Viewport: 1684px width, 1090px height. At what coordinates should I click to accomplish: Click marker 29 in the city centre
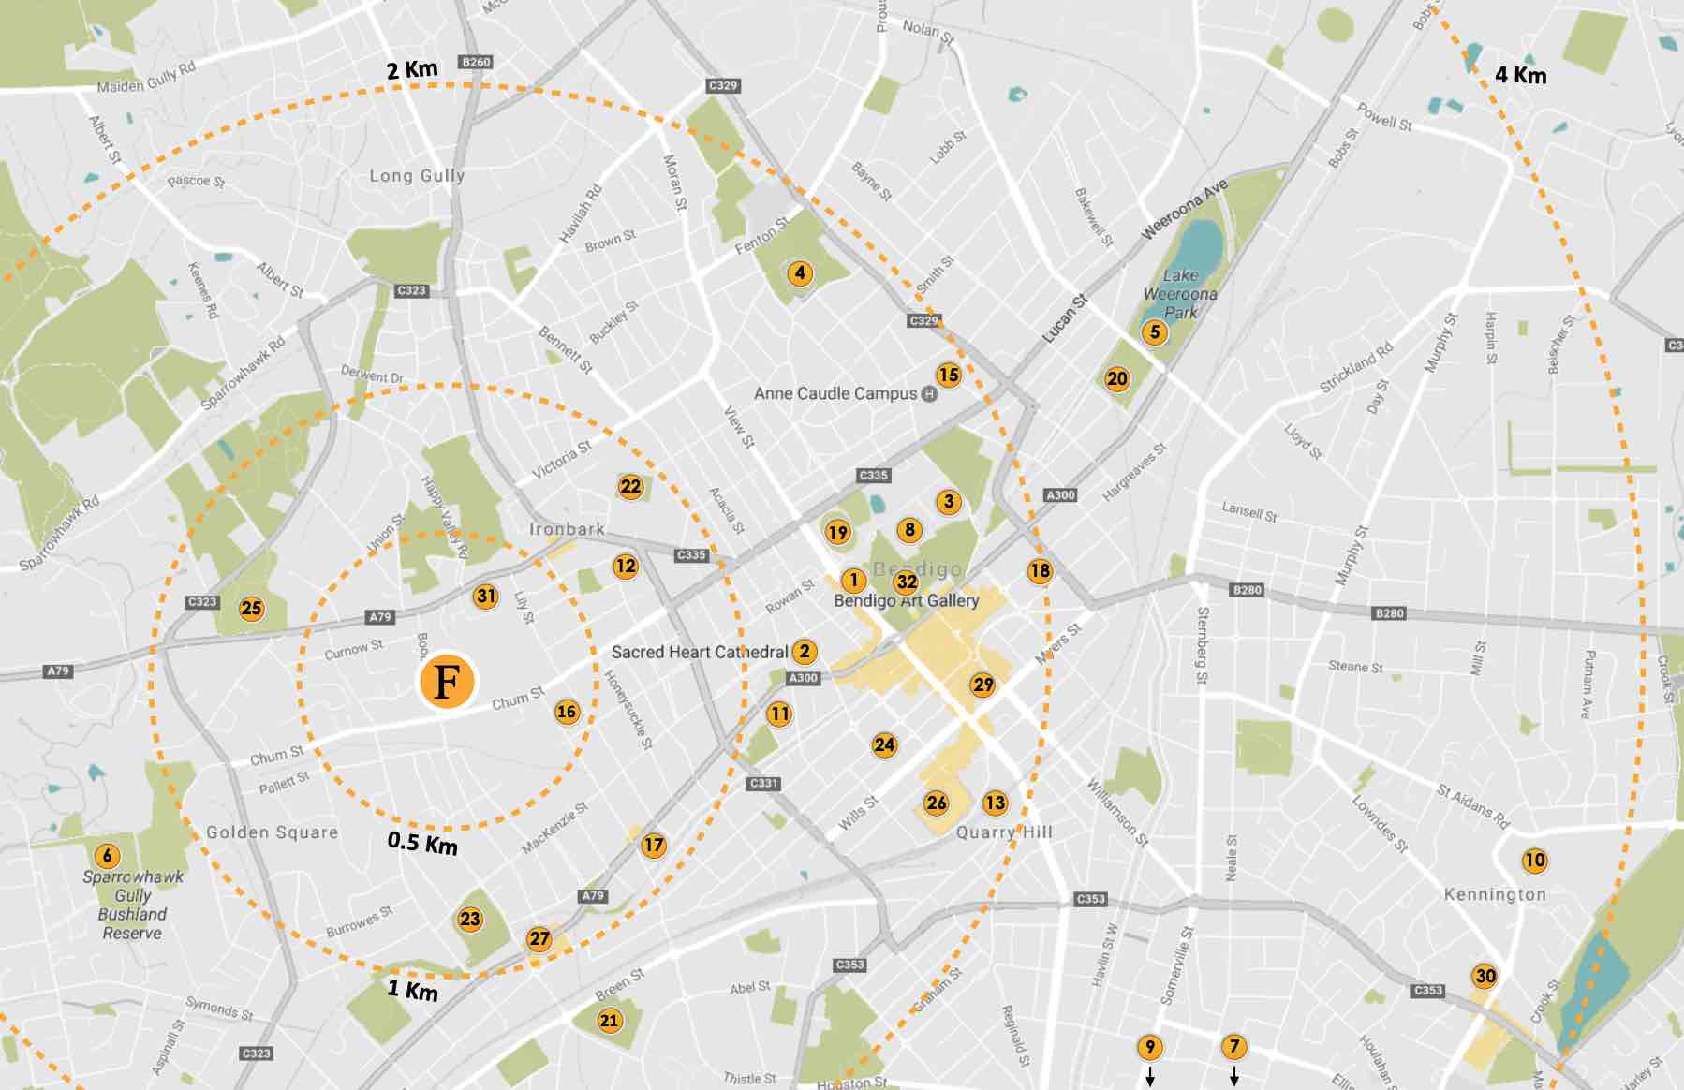click(x=982, y=685)
